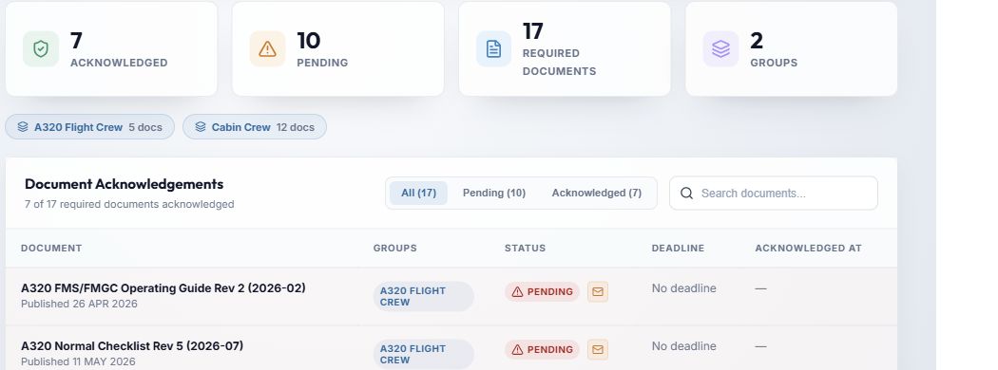Click 'Published 26 APR 2026' text

tap(79, 304)
